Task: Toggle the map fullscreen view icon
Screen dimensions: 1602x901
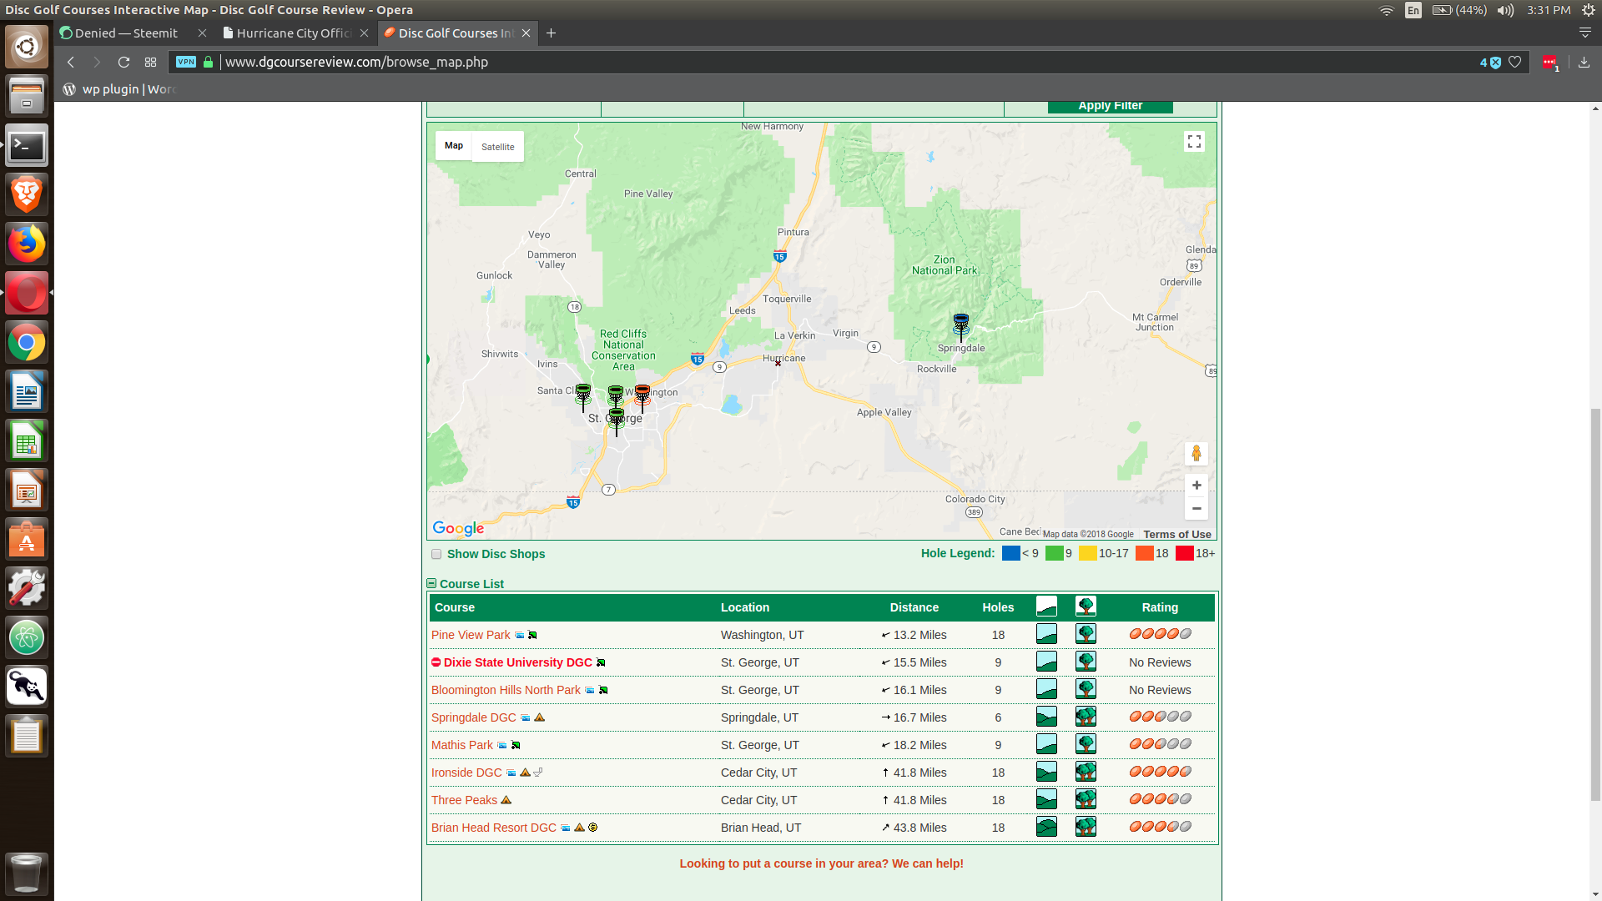Action: tap(1194, 142)
